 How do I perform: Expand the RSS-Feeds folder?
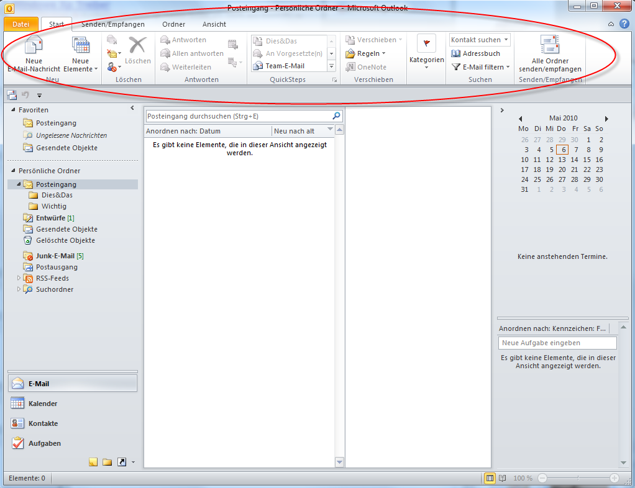click(x=19, y=278)
